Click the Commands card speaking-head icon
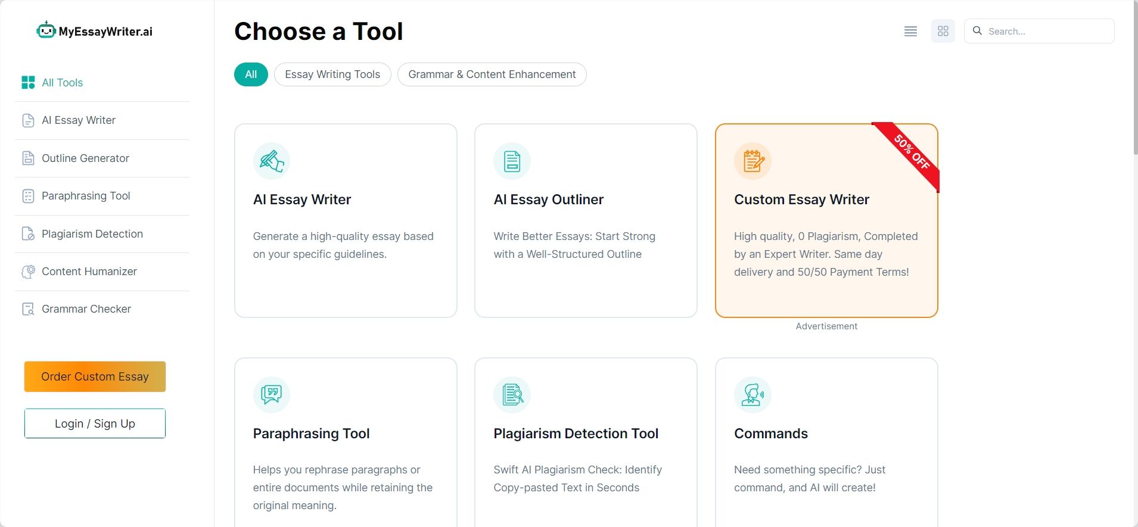This screenshot has width=1138, height=527. [x=753, y=394]
